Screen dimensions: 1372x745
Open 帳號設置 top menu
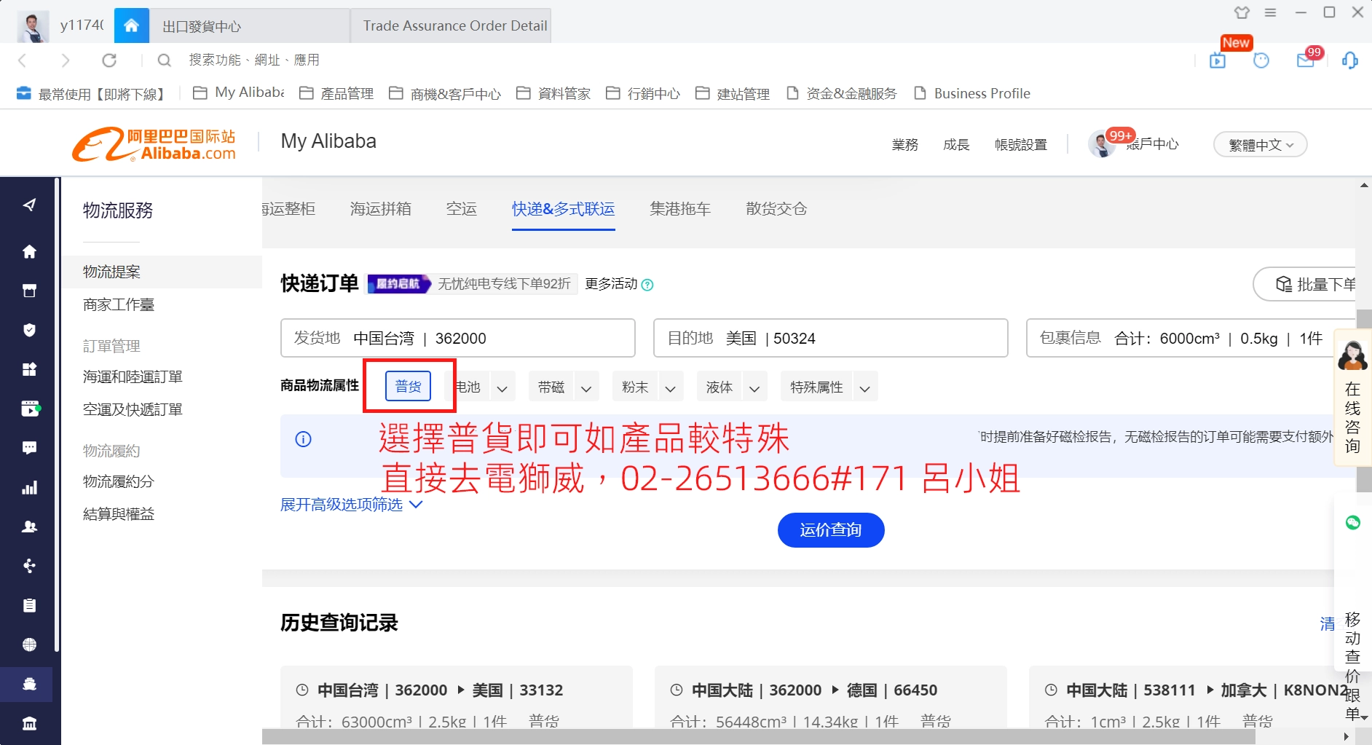[1021, 144]
